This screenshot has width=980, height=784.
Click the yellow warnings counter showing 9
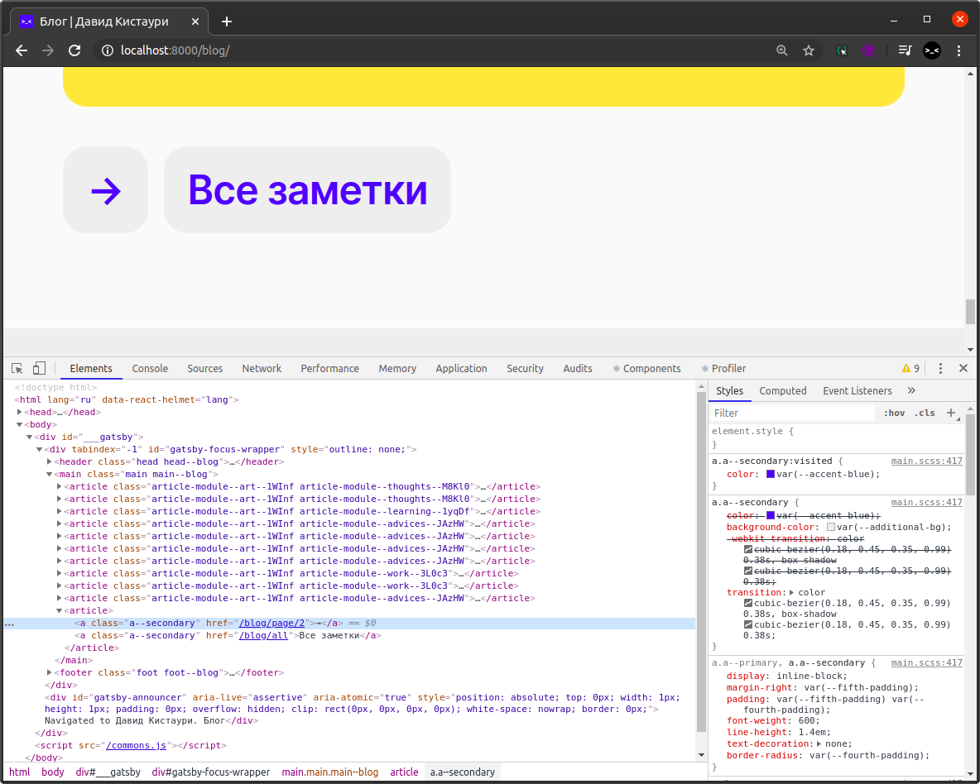910,367
